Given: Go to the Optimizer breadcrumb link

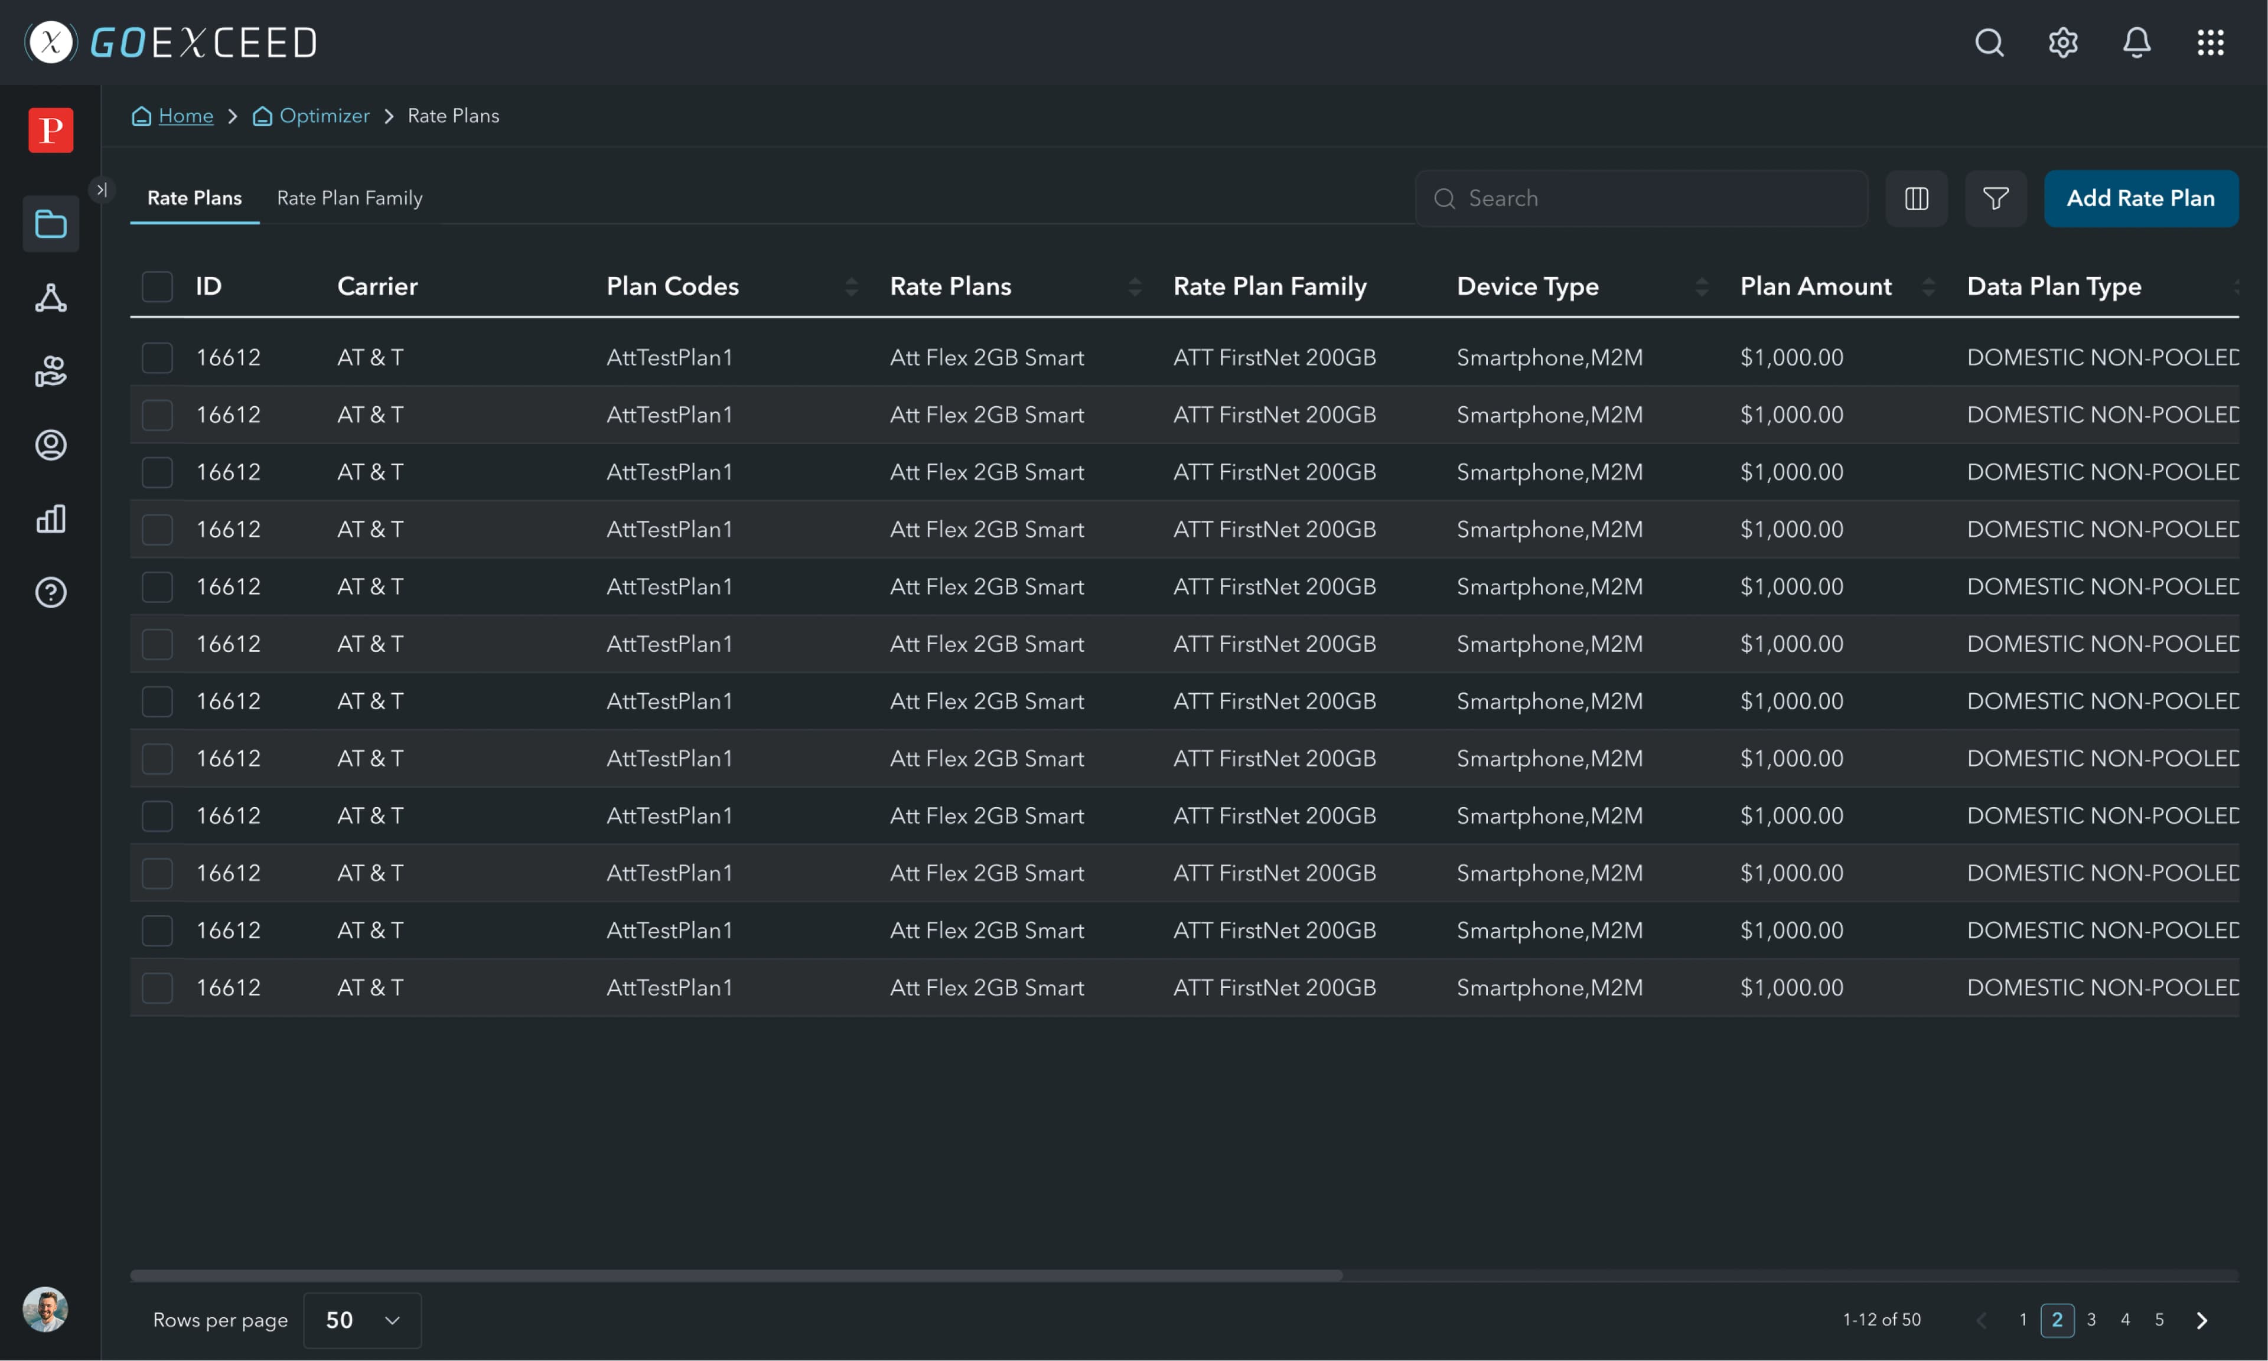Looking at the screenshot, I should tap(325, 116).
